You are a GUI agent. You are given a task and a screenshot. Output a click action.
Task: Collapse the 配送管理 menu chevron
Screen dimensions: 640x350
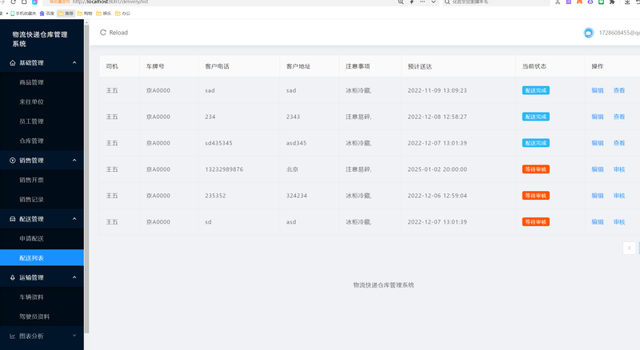click(74, 219)
